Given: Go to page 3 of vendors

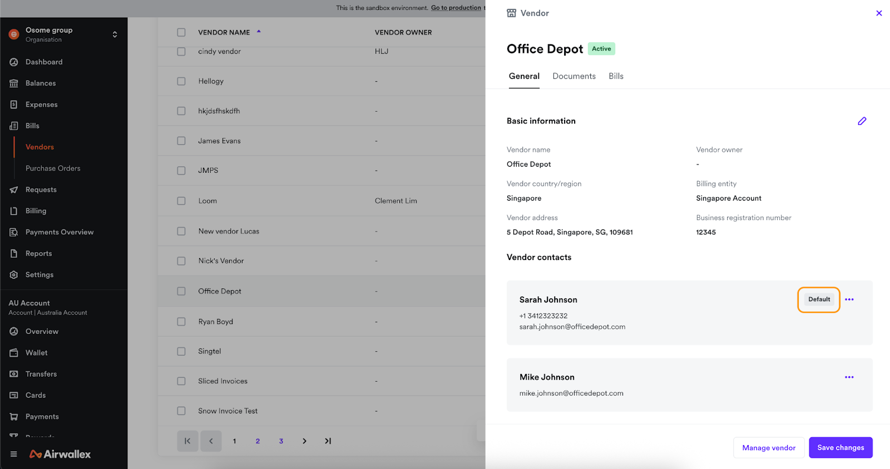Looking at the screenshot, I should tap(281, 441).
